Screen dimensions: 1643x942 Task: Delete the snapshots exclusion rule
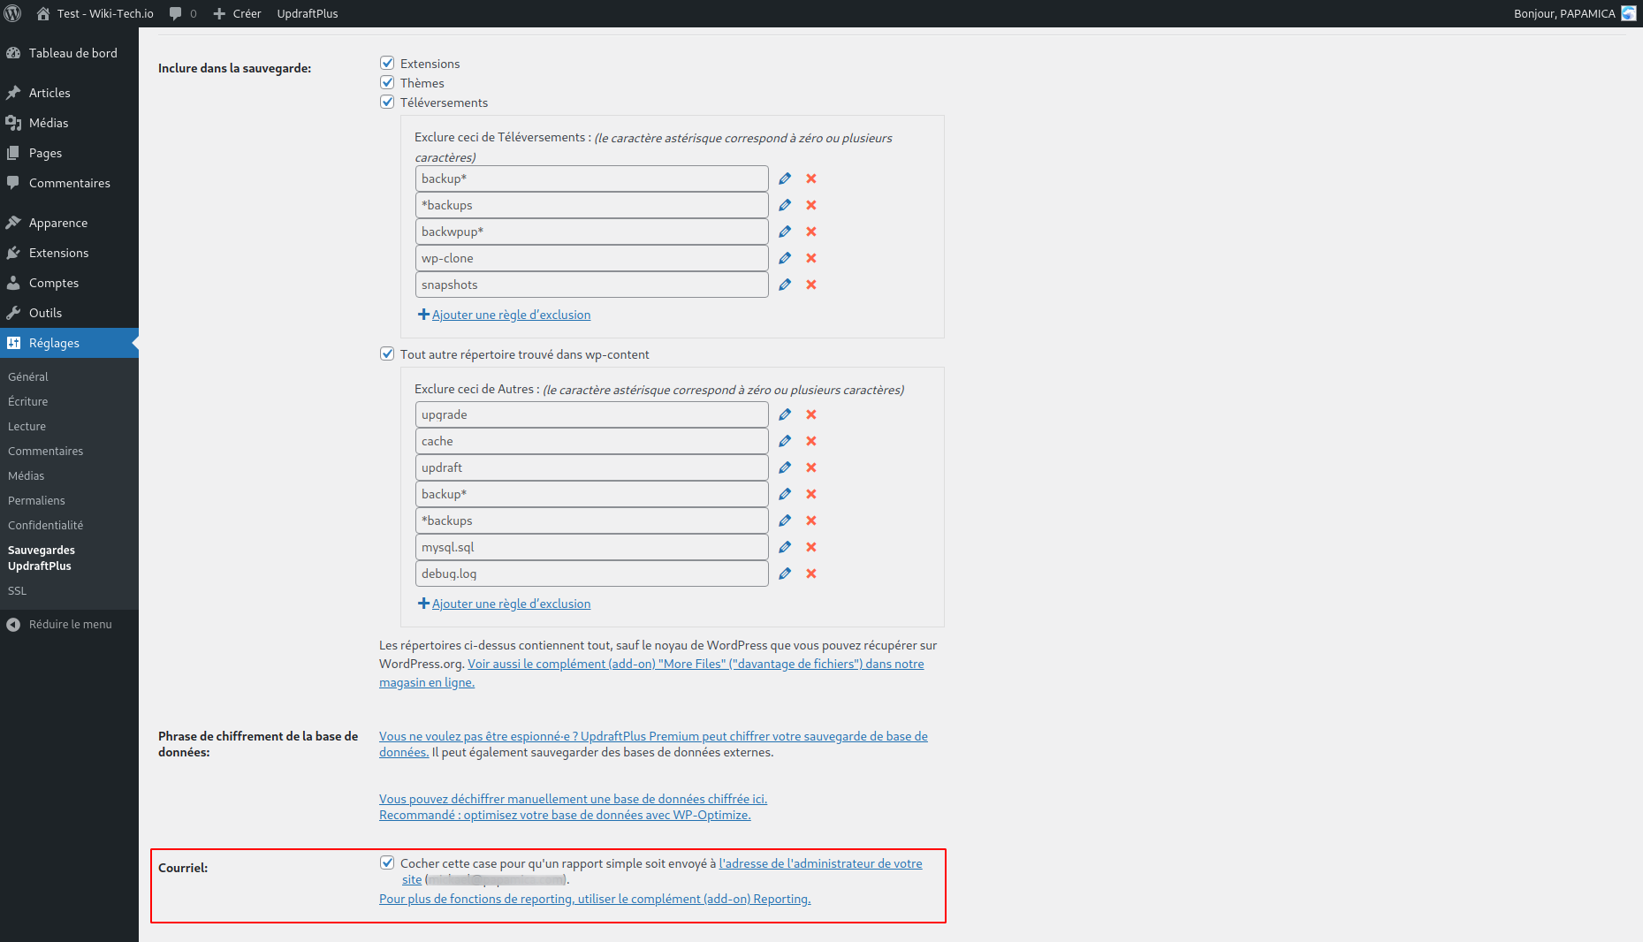pos(811,285)
